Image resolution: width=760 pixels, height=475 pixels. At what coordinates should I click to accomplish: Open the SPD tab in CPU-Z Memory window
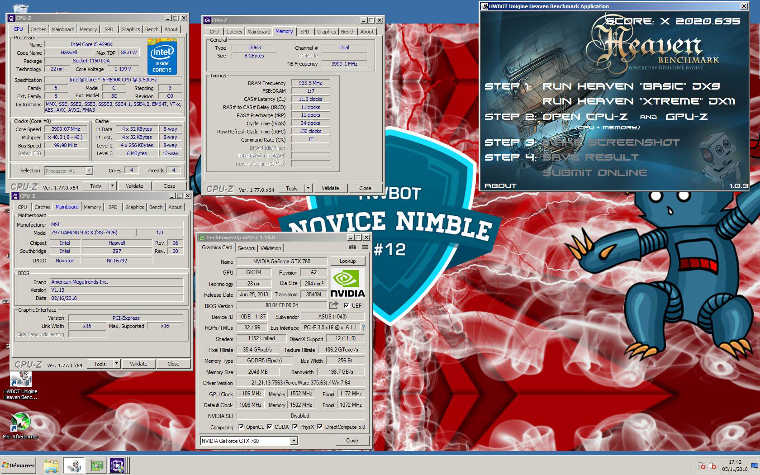[x=305, y=32]
